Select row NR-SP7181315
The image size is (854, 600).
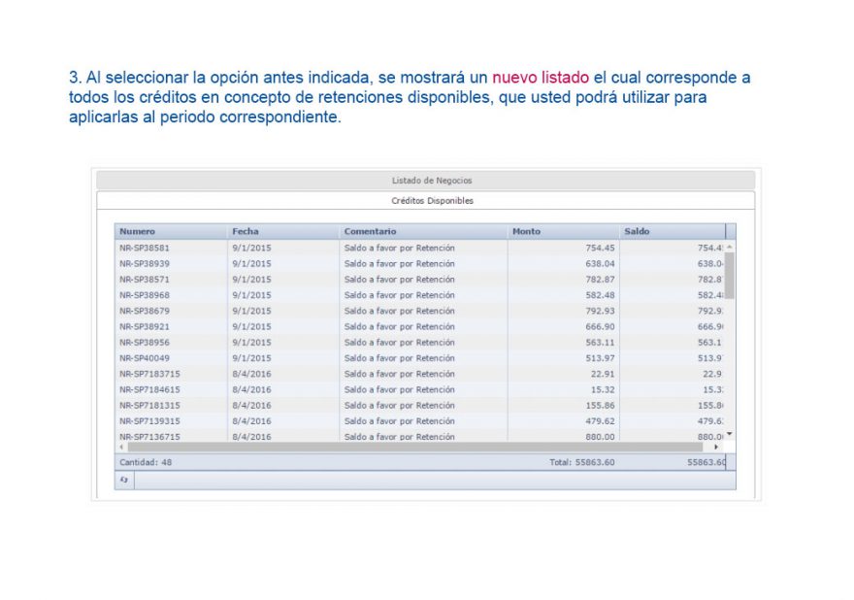[420, 406]
